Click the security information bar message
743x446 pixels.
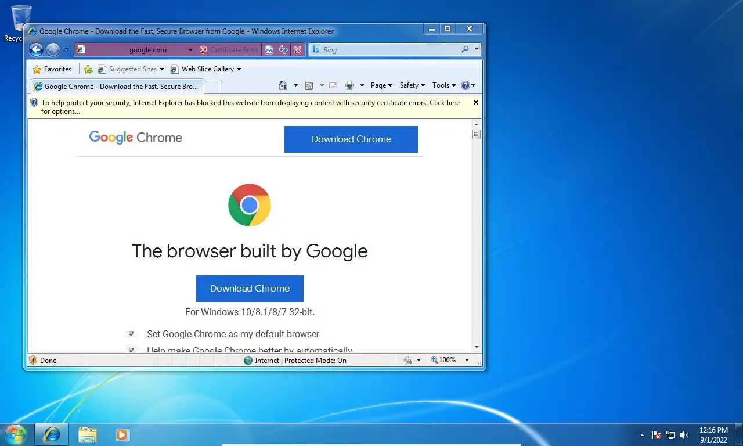pyautogui.click(x=250, y=107)
